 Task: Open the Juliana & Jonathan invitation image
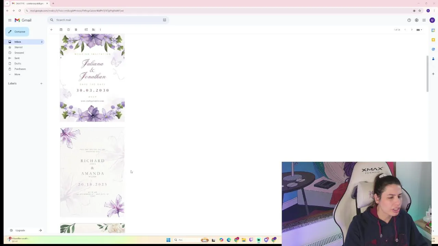(x=92, y=78)
